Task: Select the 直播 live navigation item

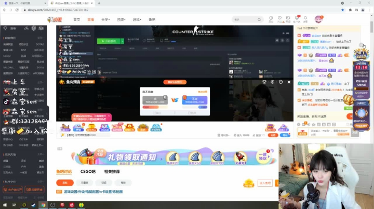Action: pyautogui.click(x=90, y=20)
